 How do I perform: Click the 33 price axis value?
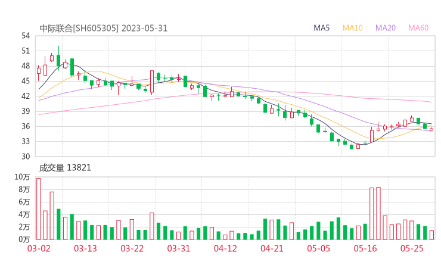tap(26, 141)
